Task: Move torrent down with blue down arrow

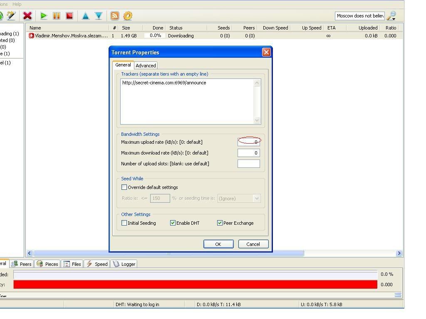Action: (x=99, y=16)
